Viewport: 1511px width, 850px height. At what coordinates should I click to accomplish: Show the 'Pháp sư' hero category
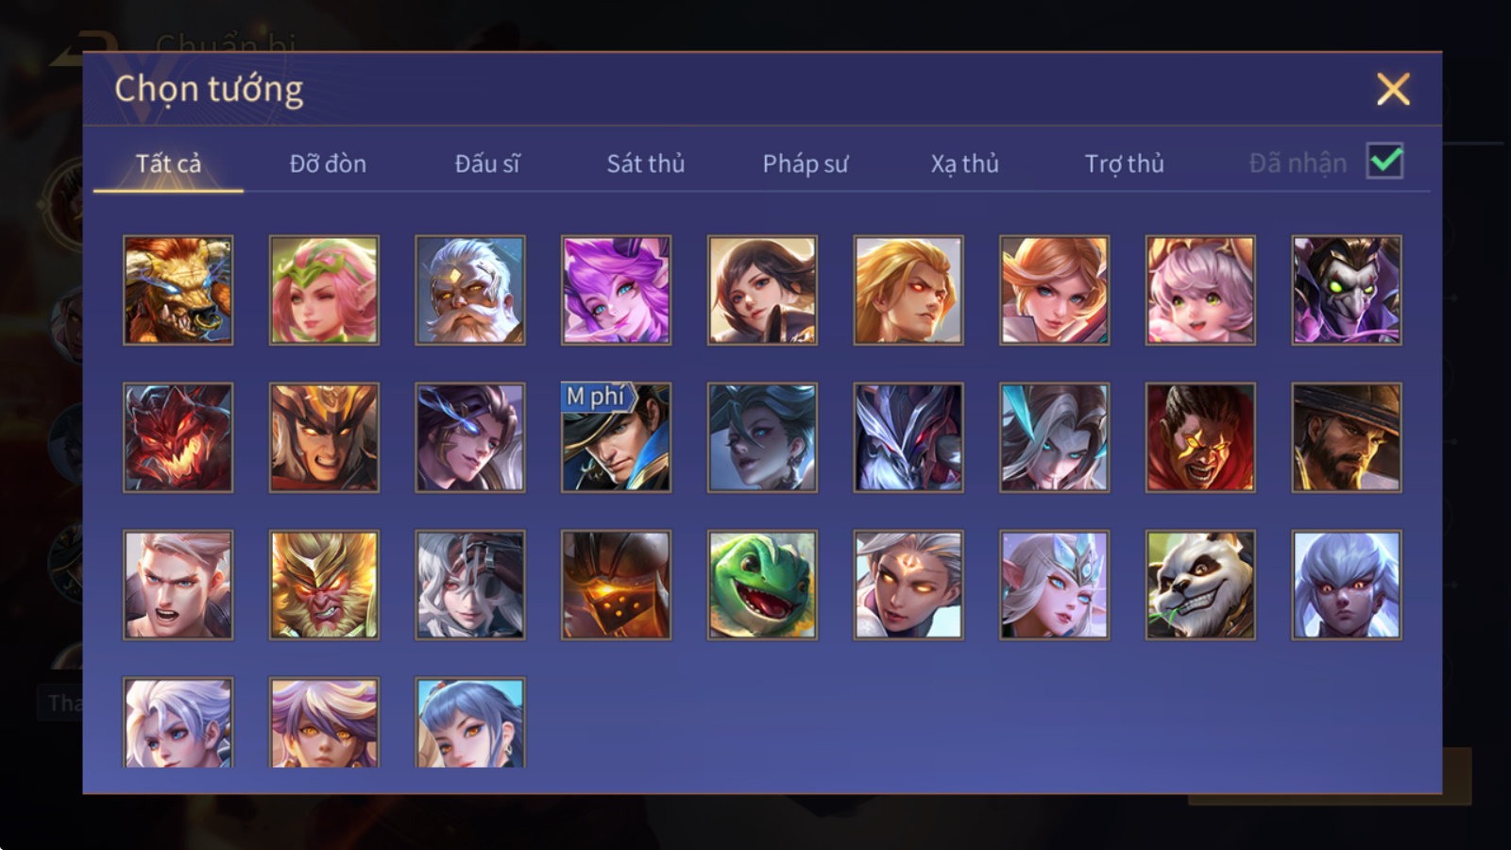click(806, 163)
